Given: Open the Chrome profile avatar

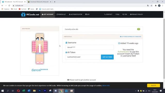Looking at the screenshot, I should tap(159, 6).
